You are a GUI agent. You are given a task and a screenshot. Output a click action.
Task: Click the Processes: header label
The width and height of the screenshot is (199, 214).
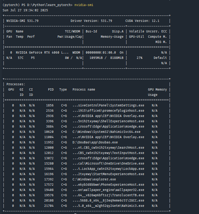[16, 84]
